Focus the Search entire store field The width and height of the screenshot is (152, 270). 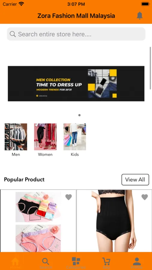pyautogui.click(x=76, y=34)
